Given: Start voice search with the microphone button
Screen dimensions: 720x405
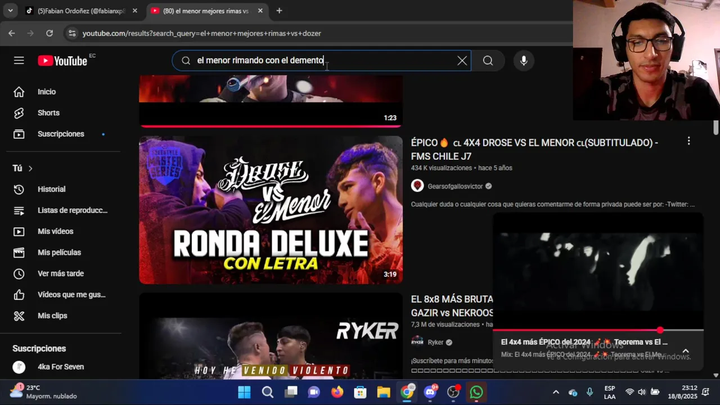Looking at the screenshot, I should click(x=524, y=61).
